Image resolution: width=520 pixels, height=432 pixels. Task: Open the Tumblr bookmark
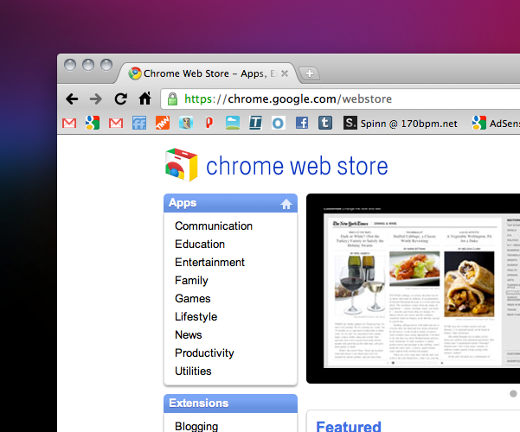(325, 123)
